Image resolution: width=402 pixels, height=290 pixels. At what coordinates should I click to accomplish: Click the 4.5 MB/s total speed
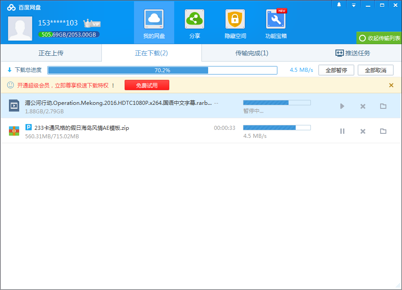coord(301,70)
